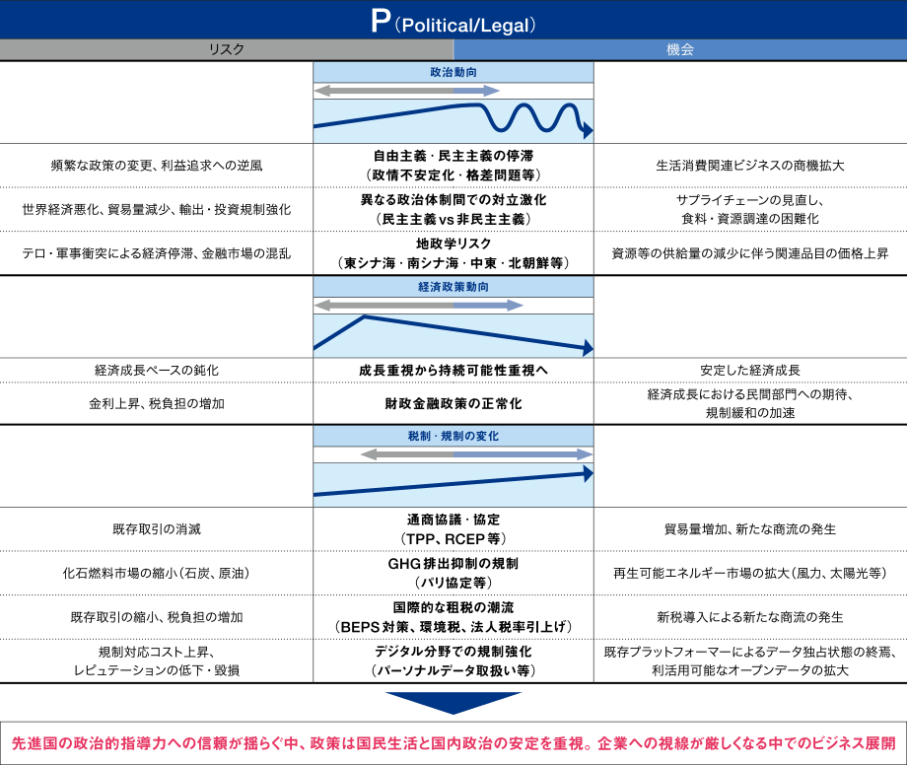The image size is (907, 765).
Task: Click the 税制・規制の変化 section label
Action: point(453,436)
